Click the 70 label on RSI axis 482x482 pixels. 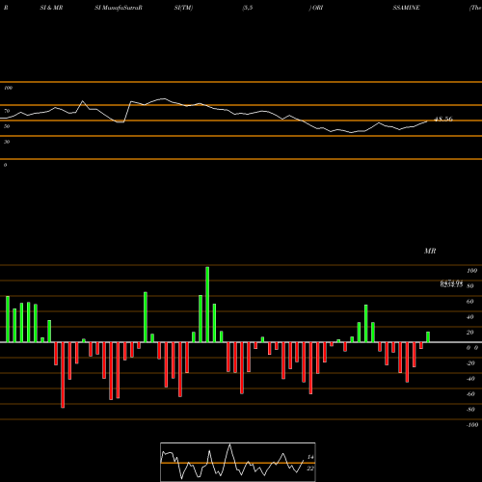[x=7, y=111]
